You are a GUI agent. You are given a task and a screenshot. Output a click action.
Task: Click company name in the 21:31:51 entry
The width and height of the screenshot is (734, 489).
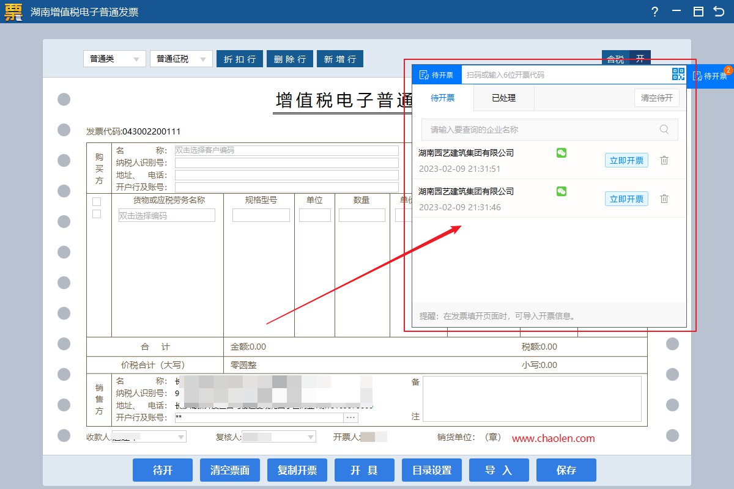466,153
